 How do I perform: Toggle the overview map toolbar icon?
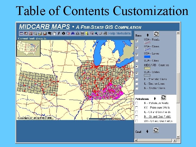[26, 33]
